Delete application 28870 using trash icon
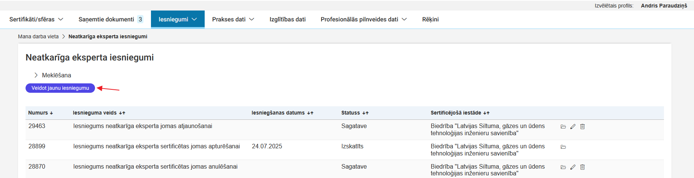This screenshot has height=178, width=694. point(582,167)
